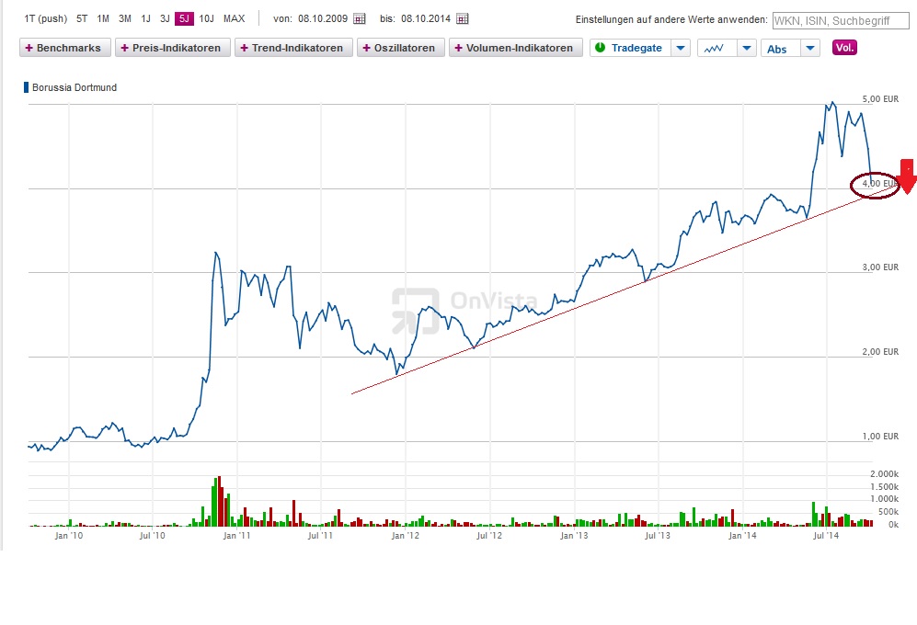Open the Trend-Indikatoren menu
The width and height of the screenshot is (917, 625).
pyautogui.click(x=293, y=48)
